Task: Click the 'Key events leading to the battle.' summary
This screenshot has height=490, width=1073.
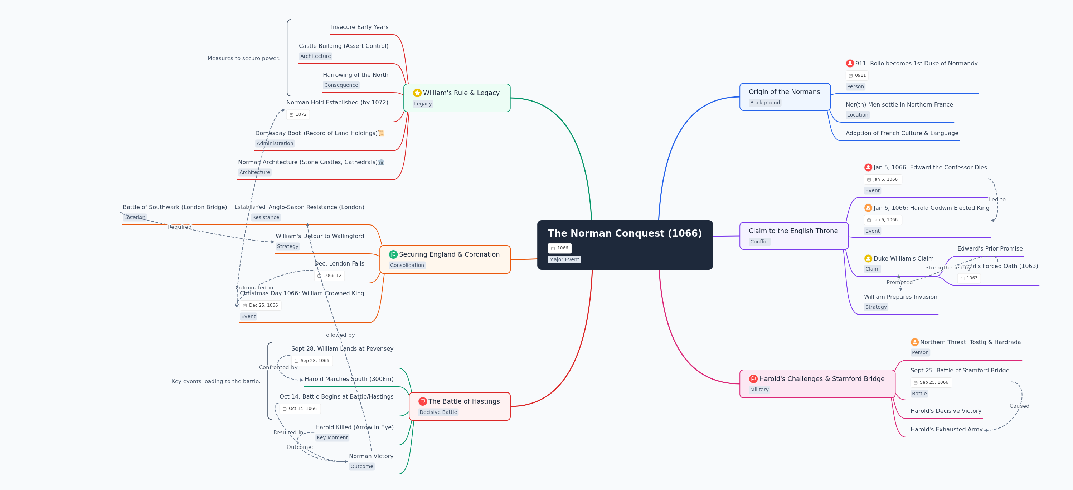Action: coord(216,381)
